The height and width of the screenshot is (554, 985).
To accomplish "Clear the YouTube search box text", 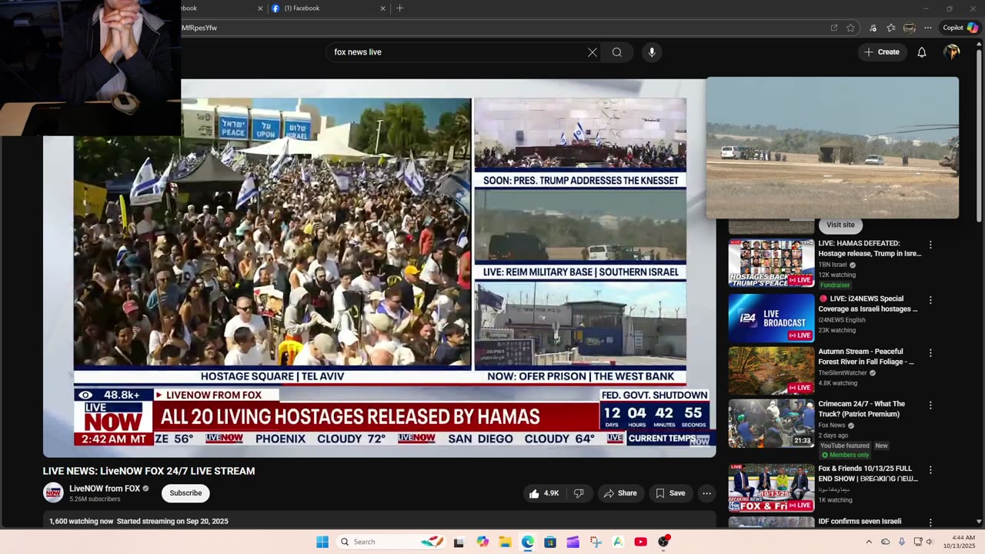I will point(593,52).
